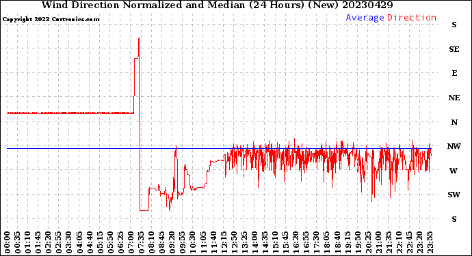Click the 'SW' direction axis label
This screenshot has height=256, width=472.
coord(454,195)
